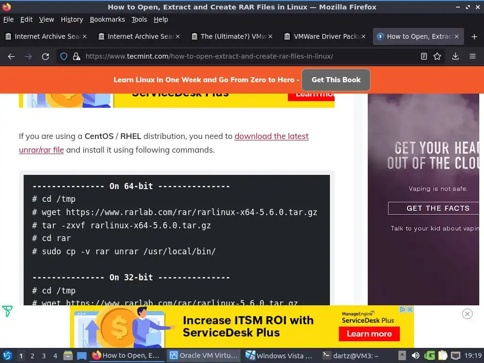The width and height of the screenshot is (484, 363).
Task: Click the forward navigation arrow
Action: pos(28,57)
